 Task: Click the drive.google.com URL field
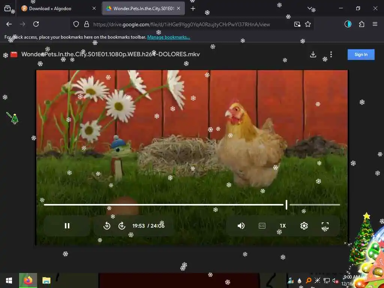181,24
